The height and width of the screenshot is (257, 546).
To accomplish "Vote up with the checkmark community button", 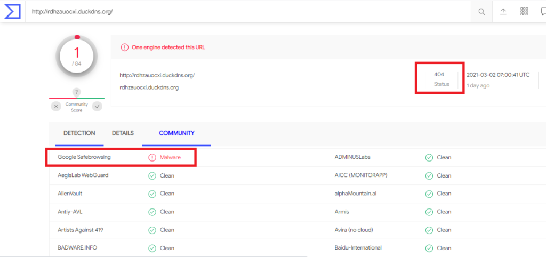I will pos(97,106).
